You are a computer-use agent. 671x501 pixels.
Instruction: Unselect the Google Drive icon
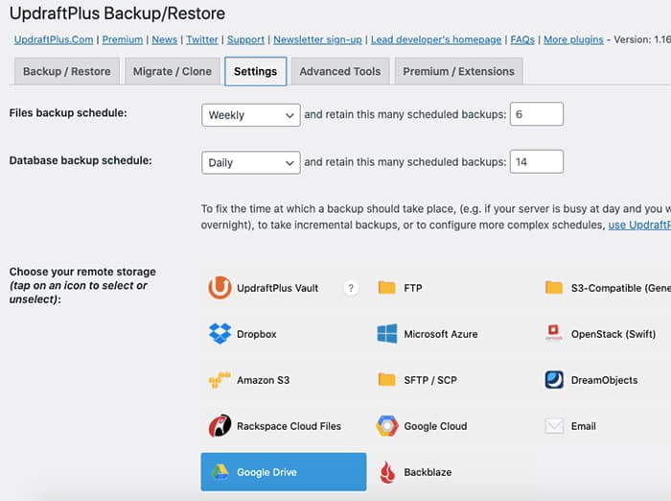click(220, 472)
